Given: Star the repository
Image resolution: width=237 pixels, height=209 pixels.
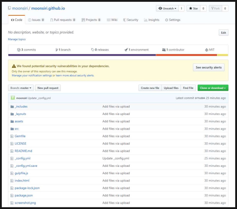Looking at the screenshot, I should 193,8.
